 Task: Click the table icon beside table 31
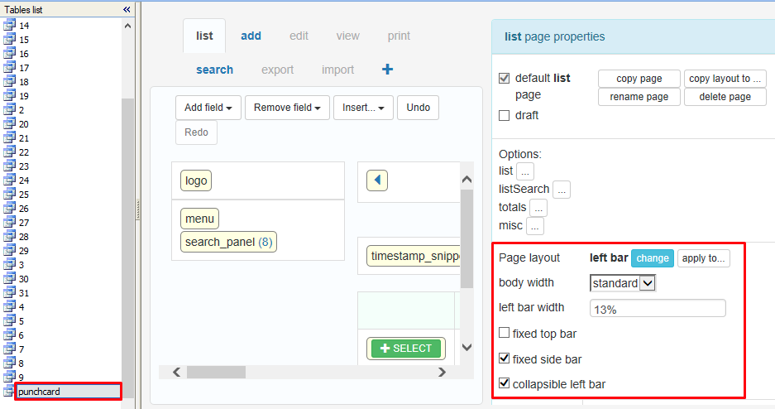click(x=10, y=292)
